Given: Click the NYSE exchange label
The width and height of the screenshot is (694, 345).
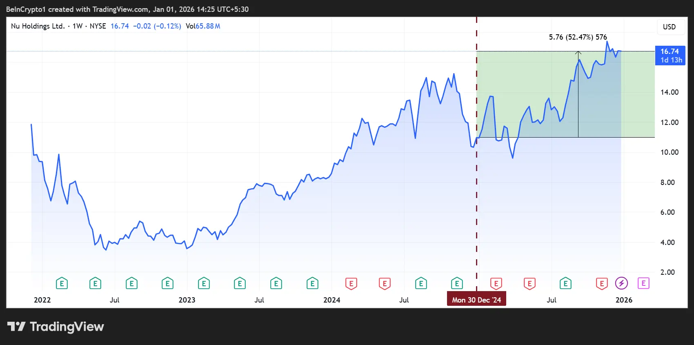Looking at the screenshot, I should (x=98, y=26).
